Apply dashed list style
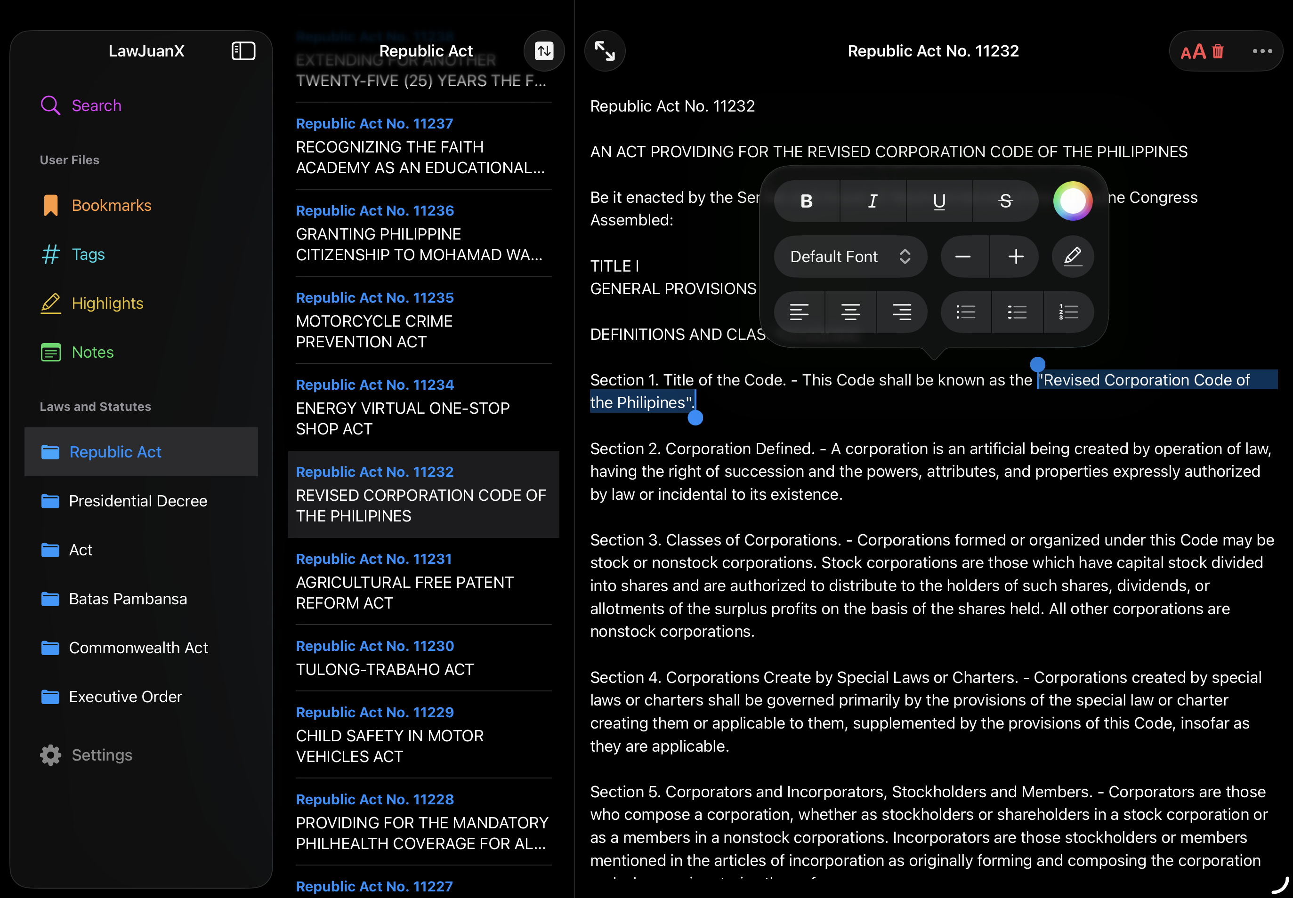1293x898 pixels. (1017, 312)
